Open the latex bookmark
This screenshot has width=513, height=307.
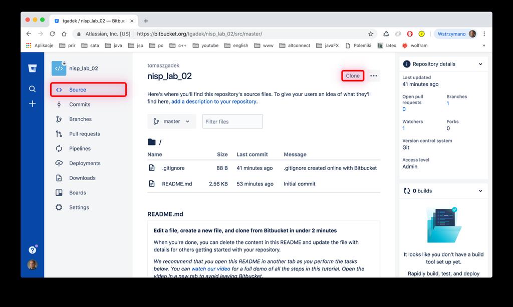coord(387,45)
